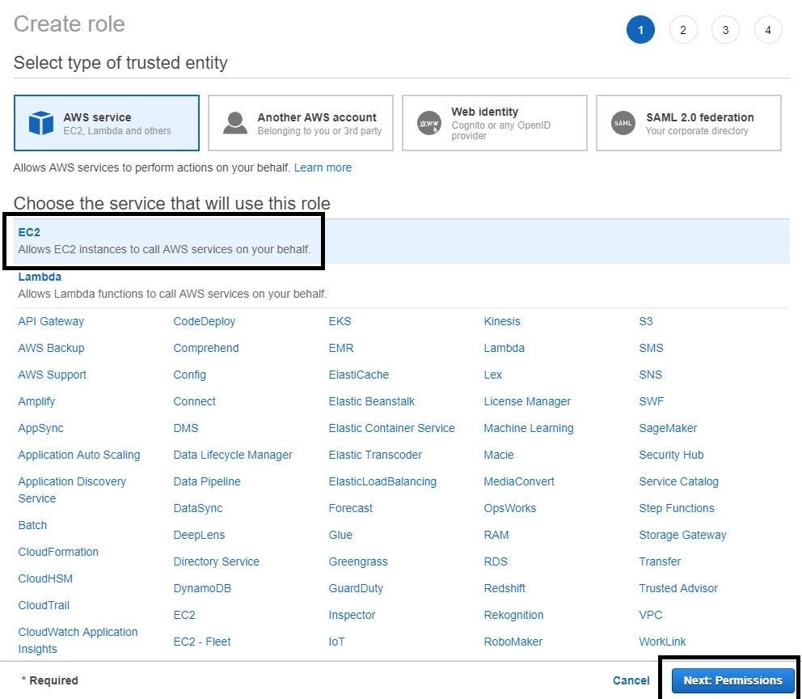Go to step 1 indicator

coord(640,30)
